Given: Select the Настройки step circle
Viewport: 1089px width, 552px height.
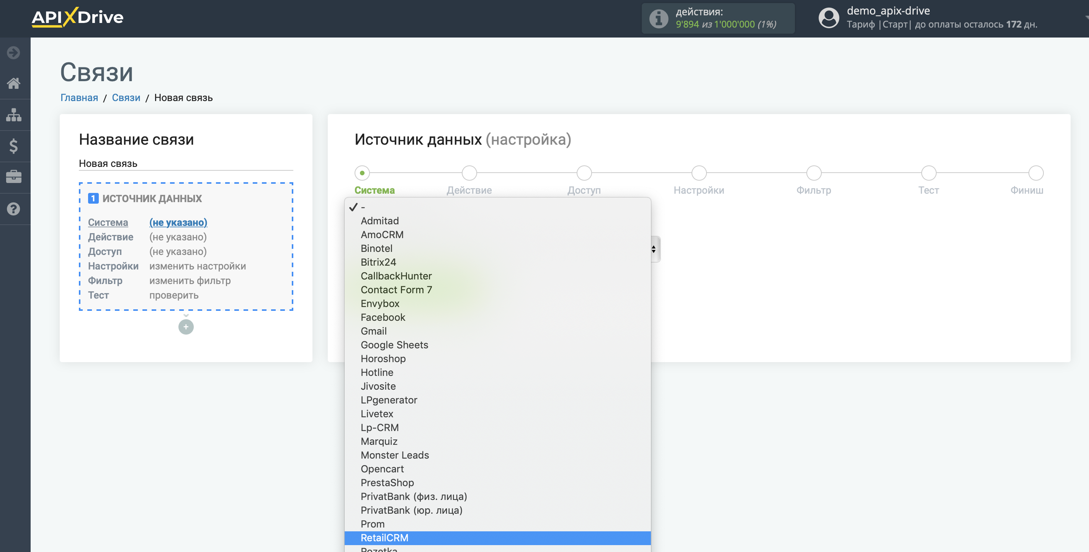Looking at the screenshot, I should click(x=699, y=173).
